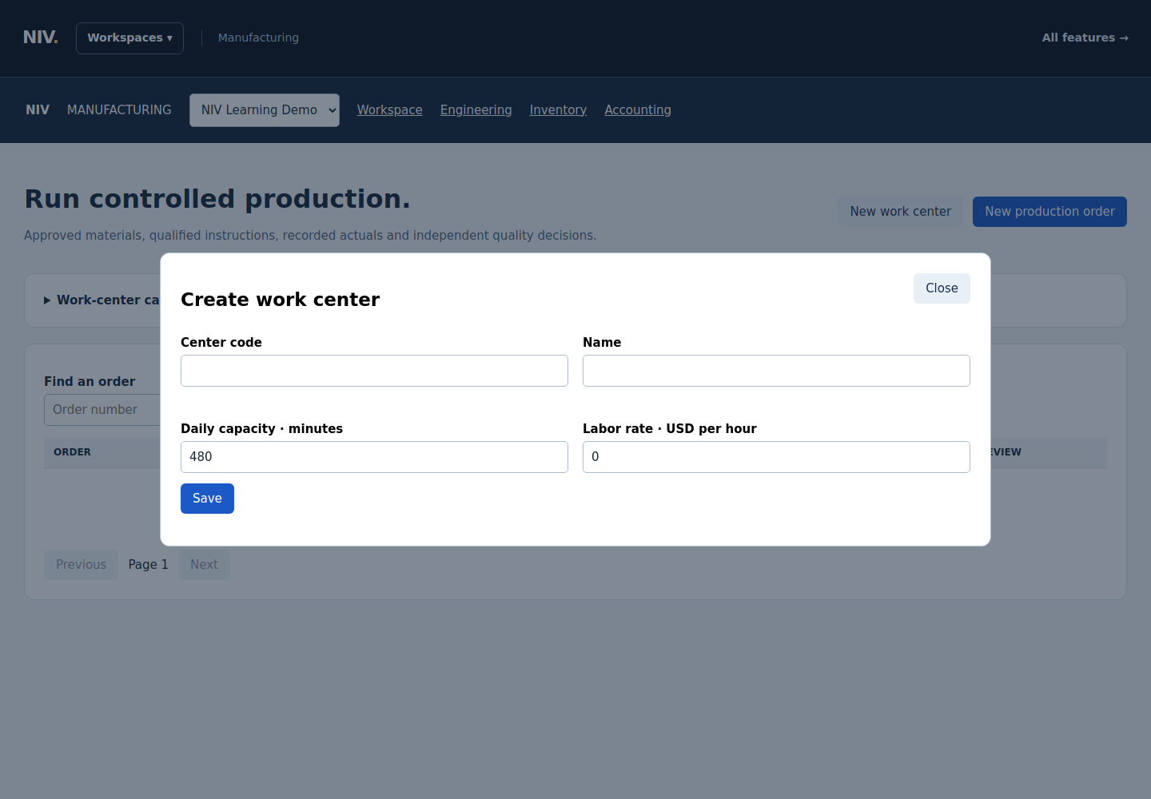Focus the Name input field
The height and width of the screenshot is (799, 1151).
pos(776,371)
